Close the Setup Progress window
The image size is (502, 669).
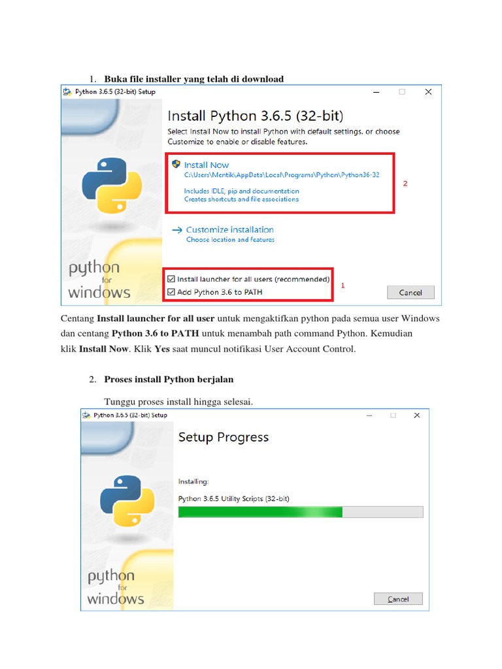(417, 415)
